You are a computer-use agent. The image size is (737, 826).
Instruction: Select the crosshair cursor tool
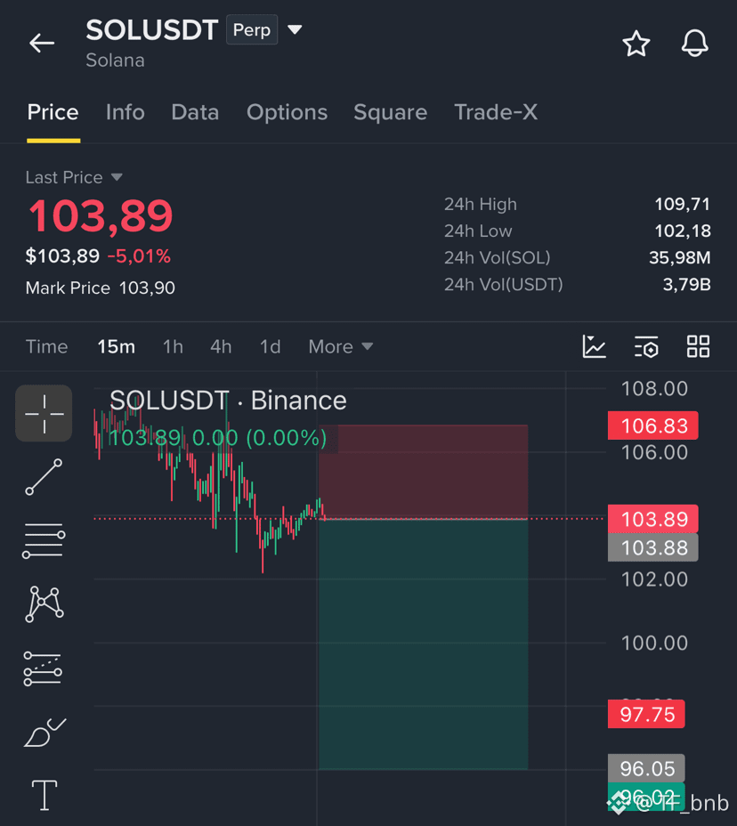[44, 414]
